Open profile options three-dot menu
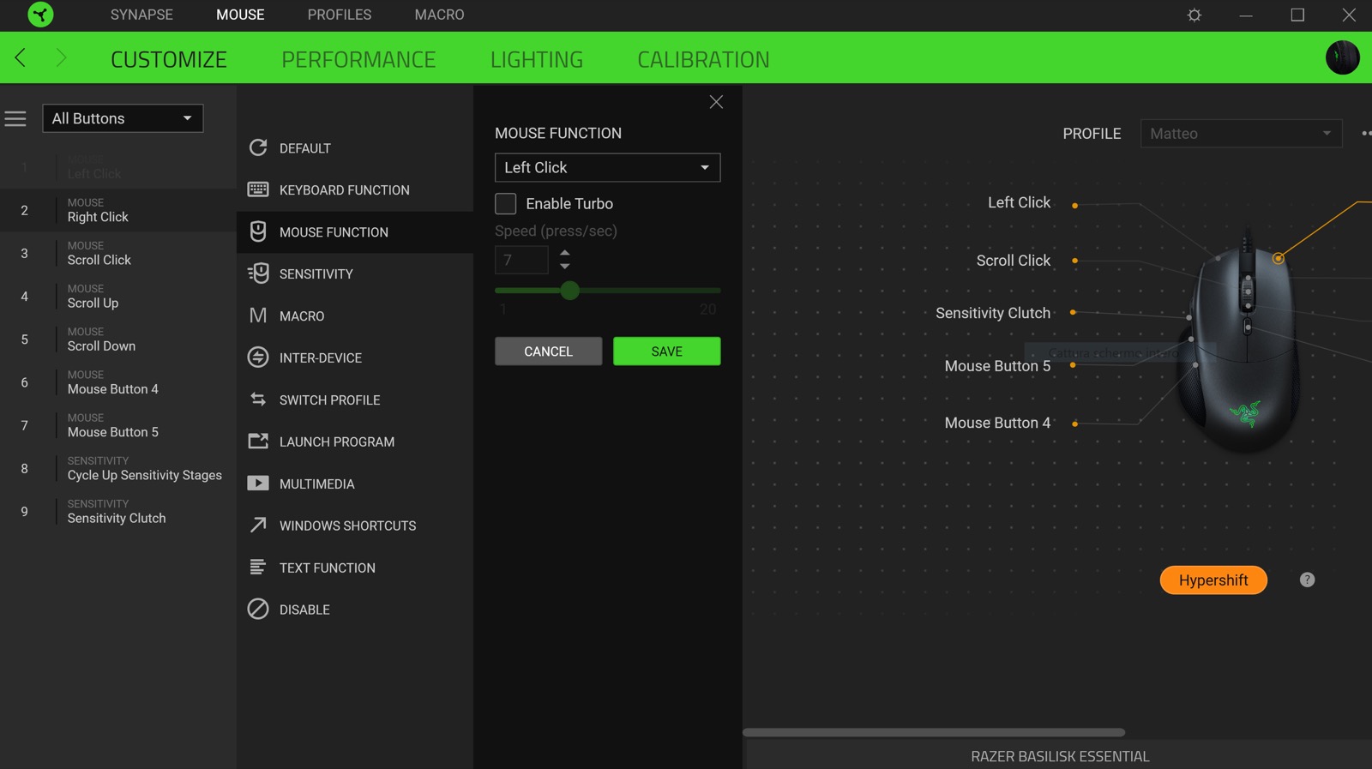Screen dimensions: 1372x769 [x=1366, y=134]
